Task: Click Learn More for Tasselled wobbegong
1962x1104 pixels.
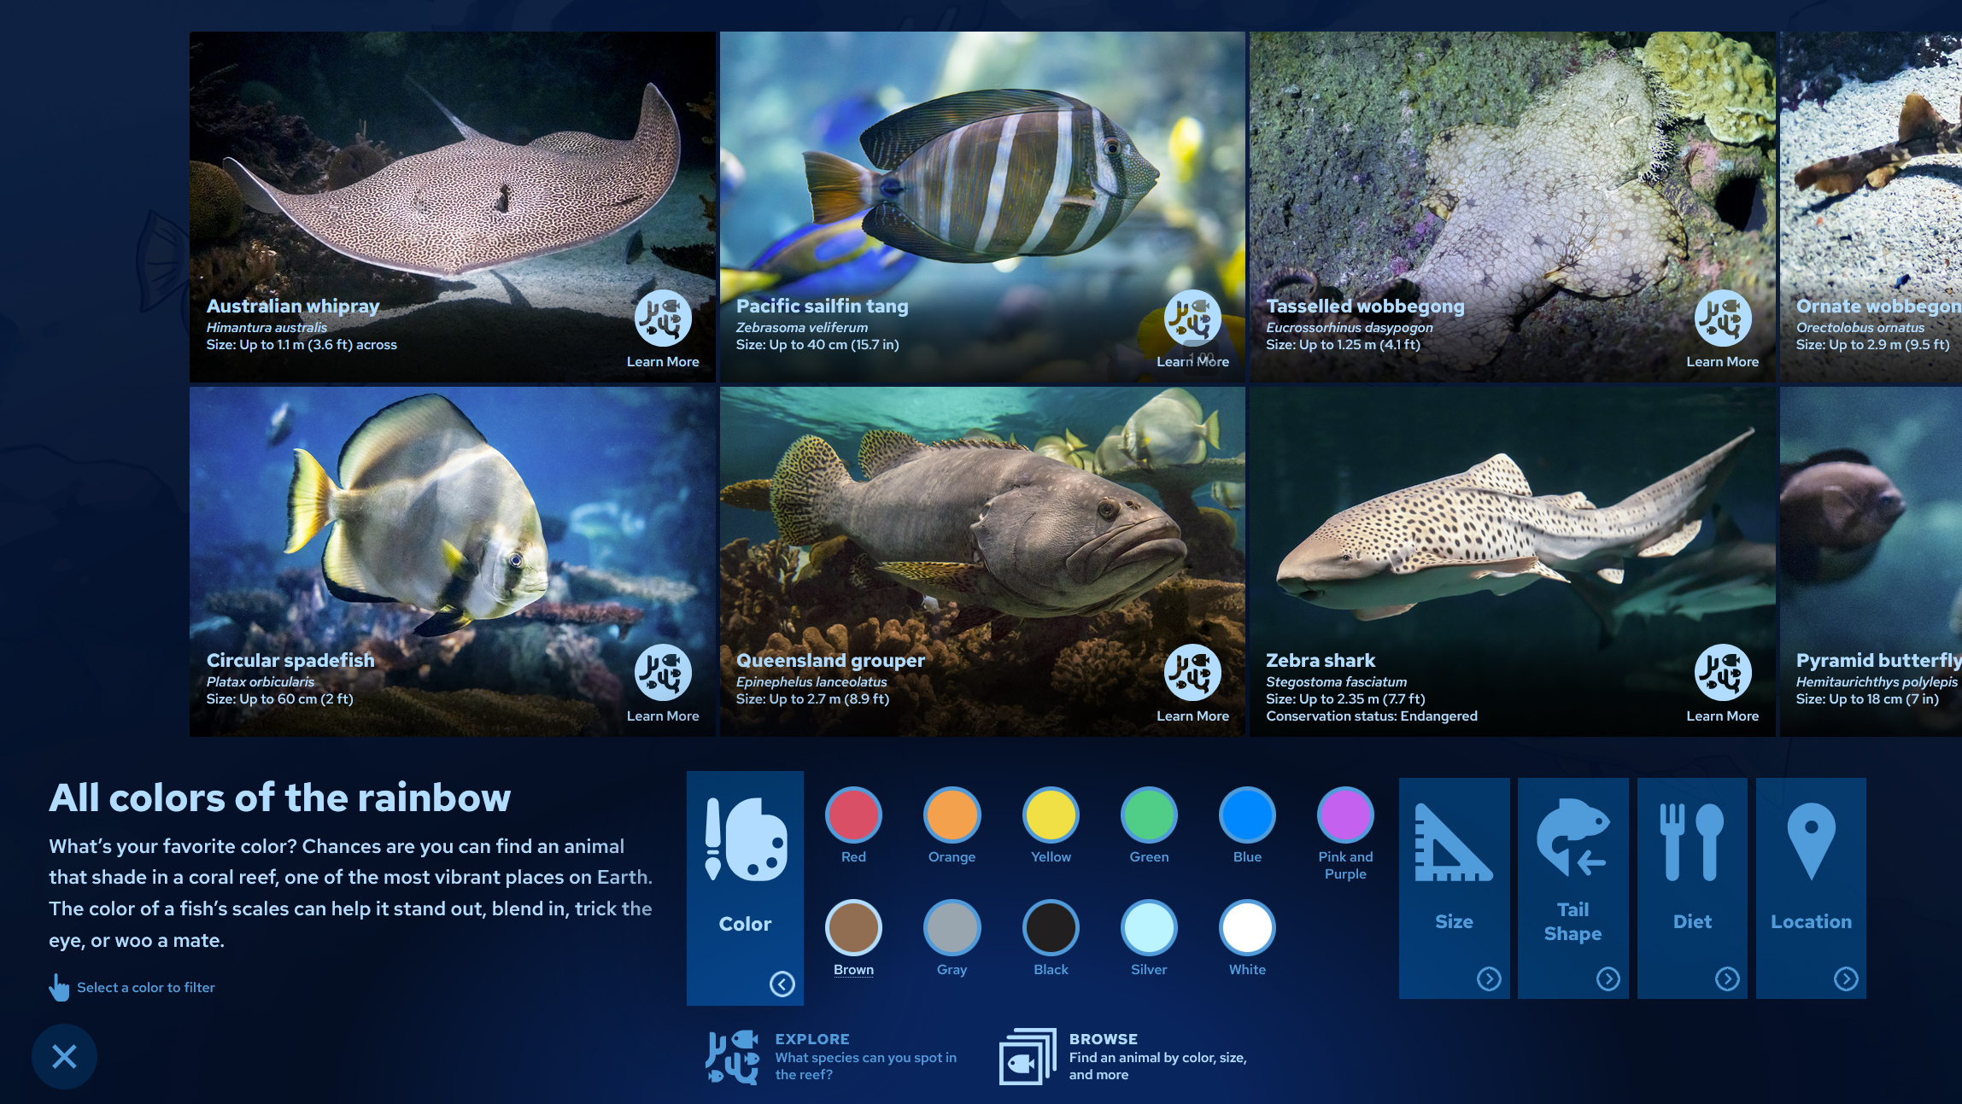Action: 1722,362
